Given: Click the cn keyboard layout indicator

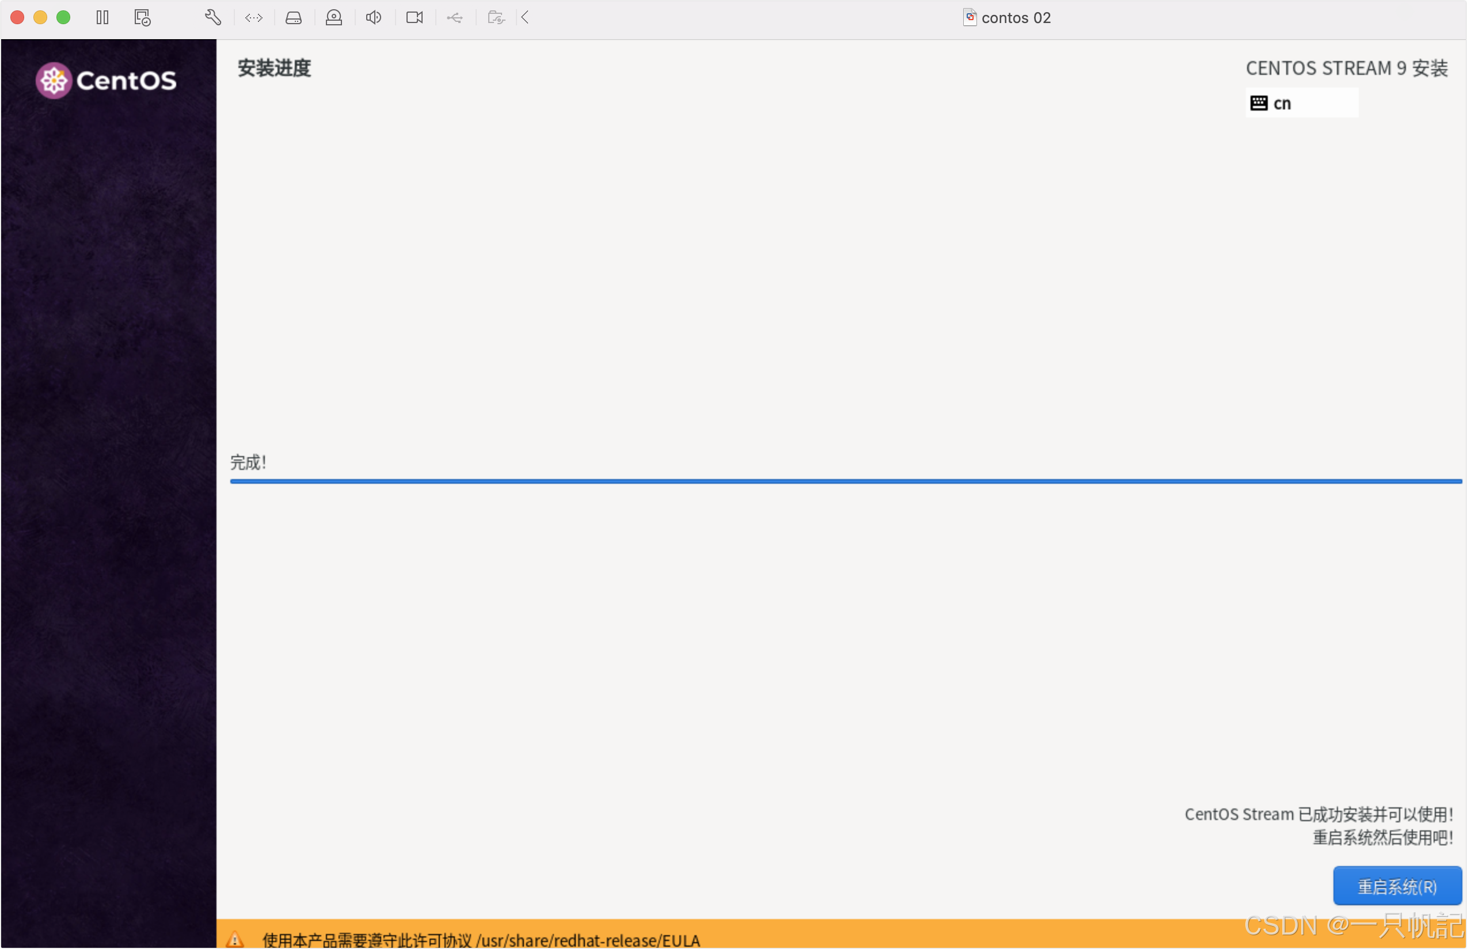Looking at the screenshot, I should click(x=1301, y=103).
